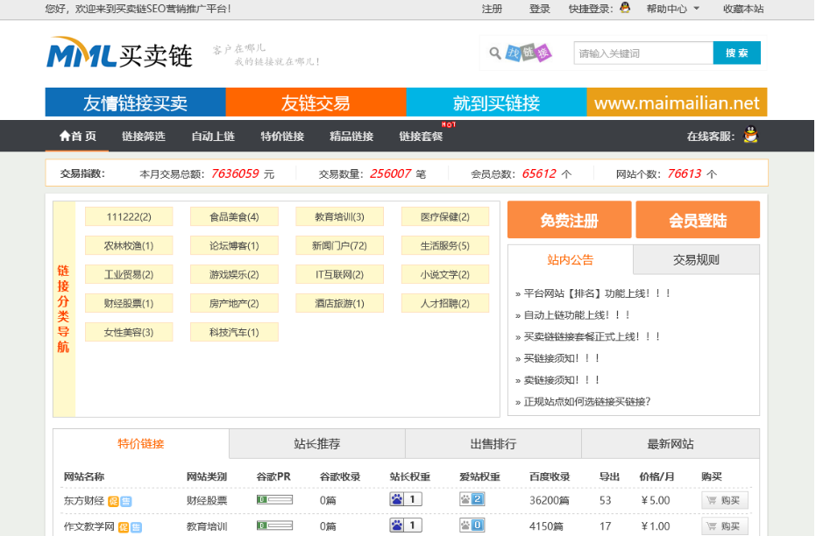
Task: Open announcement 卖链接须知
Action: [562, 380]
